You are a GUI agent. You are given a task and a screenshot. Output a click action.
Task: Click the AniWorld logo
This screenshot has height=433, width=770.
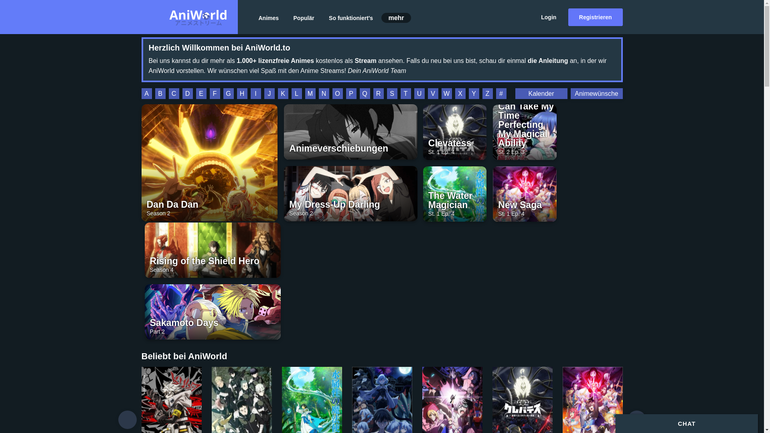198,18
